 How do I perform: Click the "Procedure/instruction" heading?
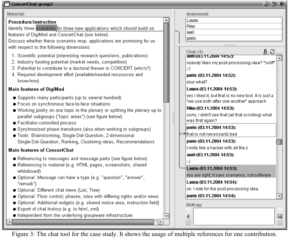pyautogui.click(x=32, y=22)
